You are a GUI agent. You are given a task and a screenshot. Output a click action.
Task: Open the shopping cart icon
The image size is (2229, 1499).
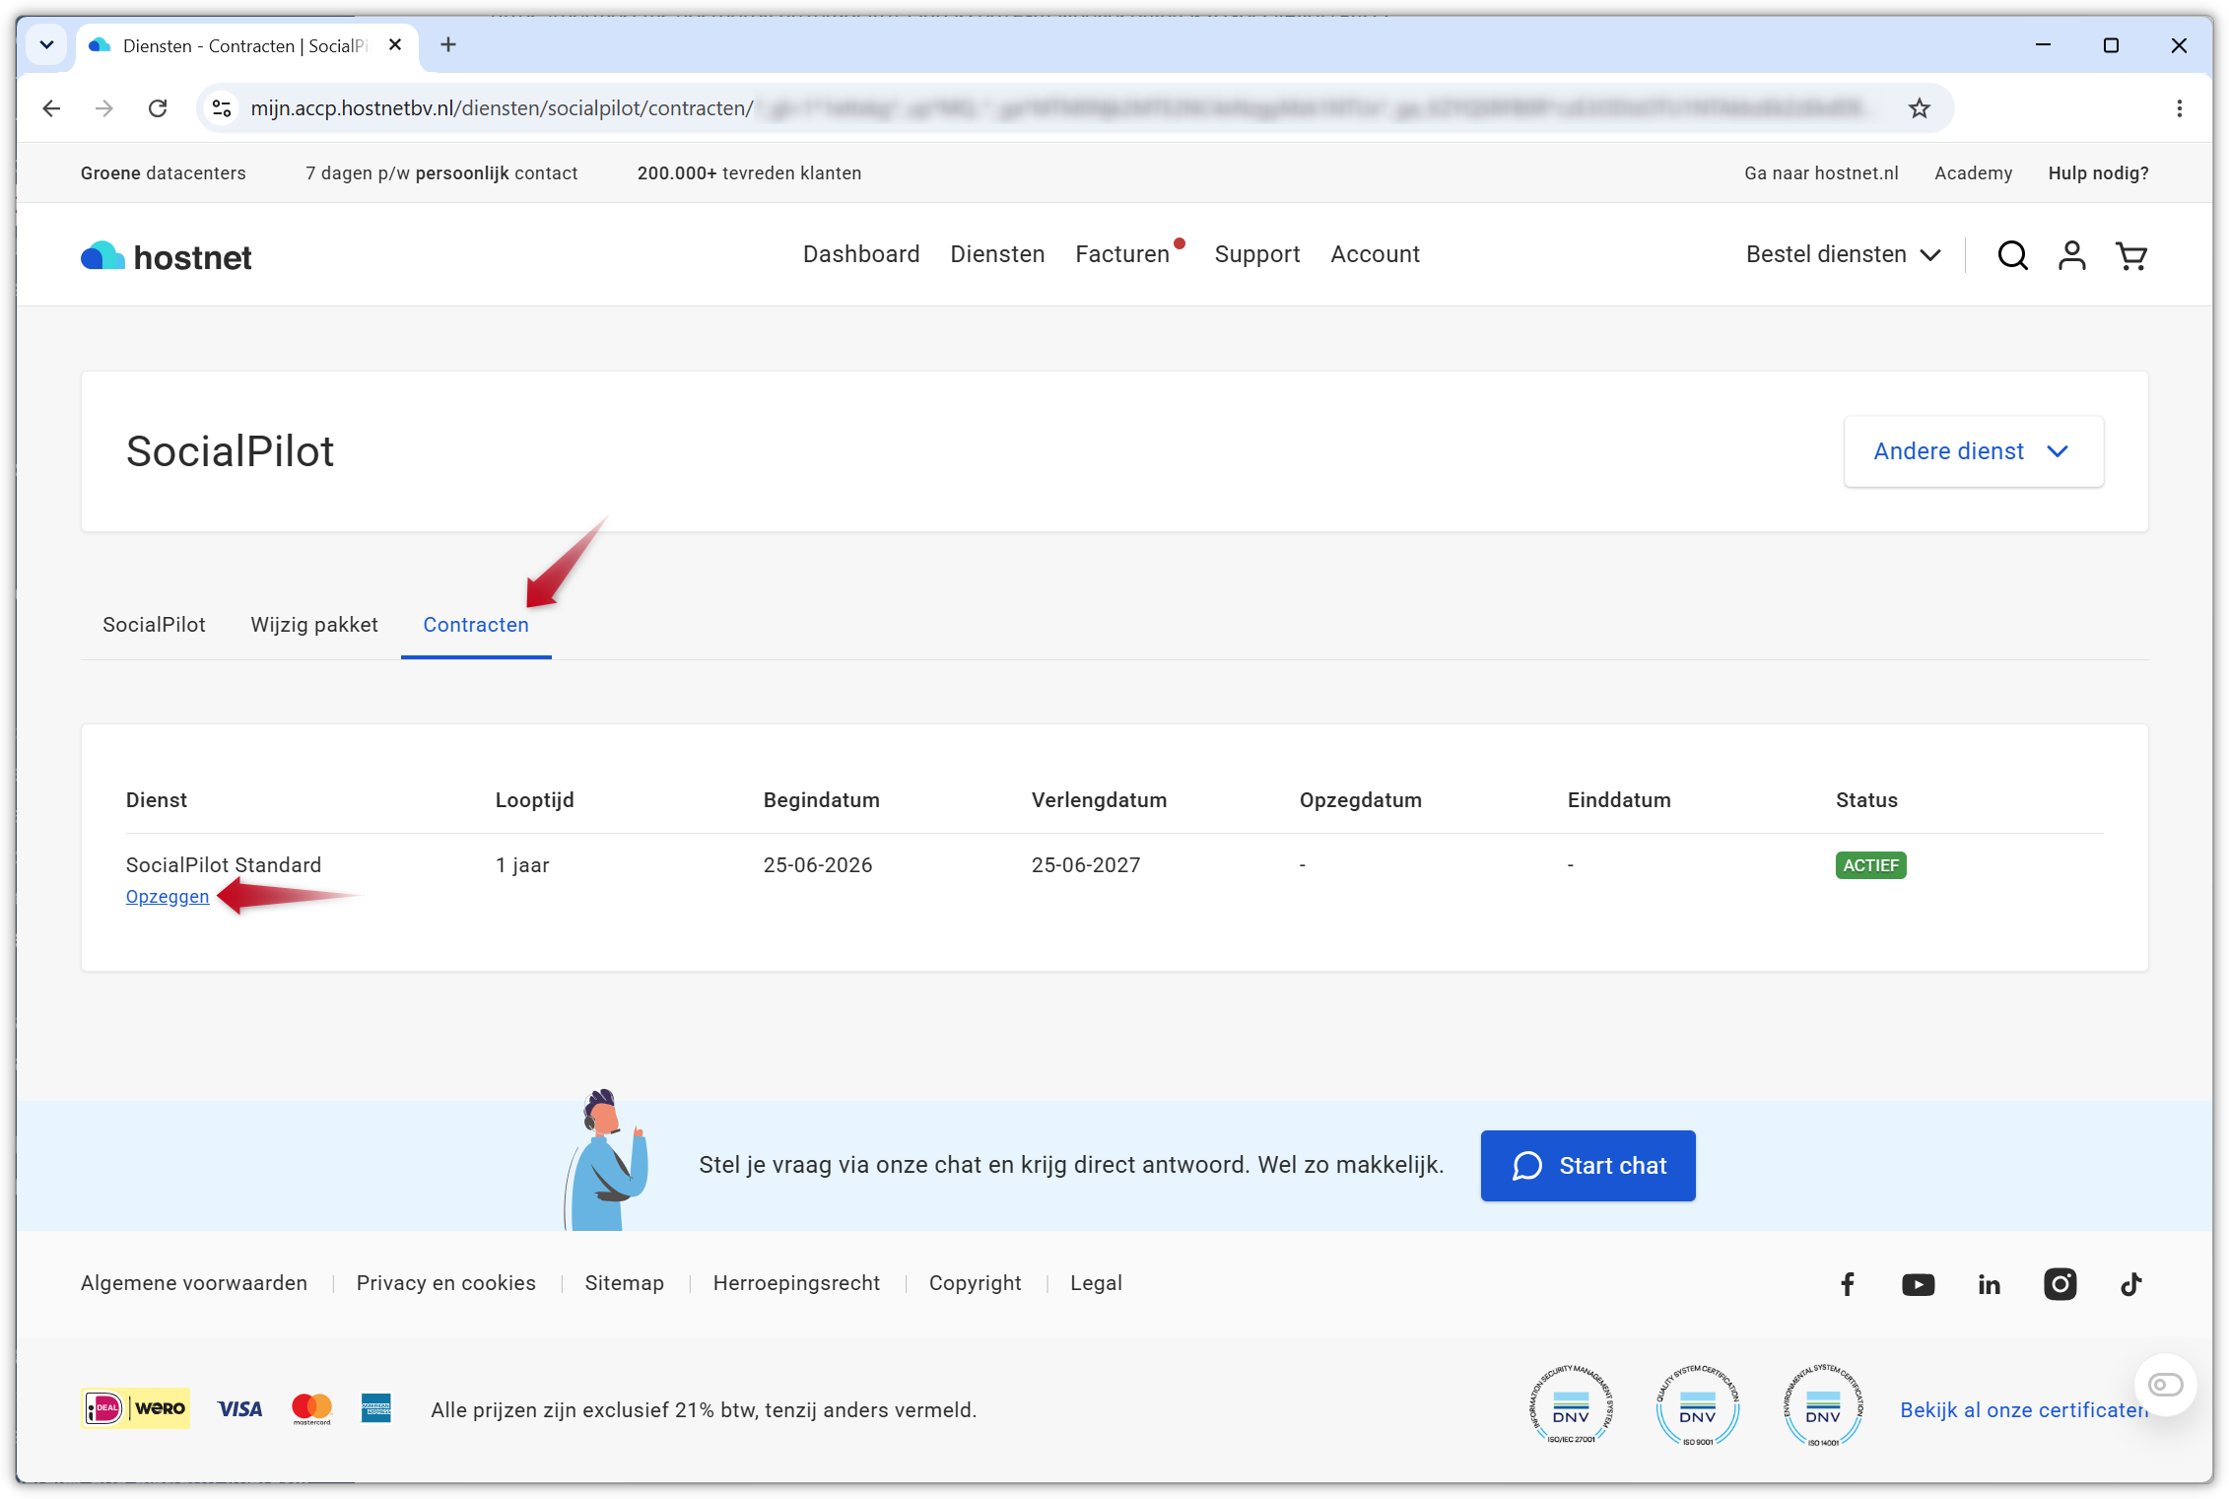(x=2131, y=255)
